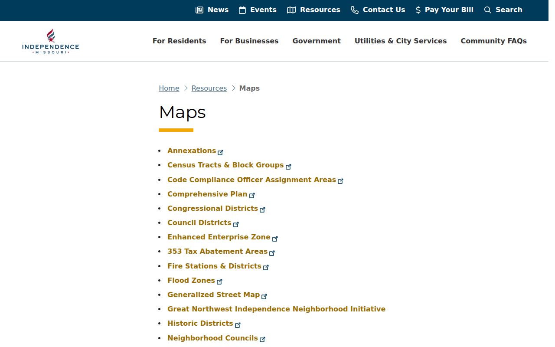Select Pay Your Bill in top bar
This screenshot has height=347, width=555.
(449, 10)
